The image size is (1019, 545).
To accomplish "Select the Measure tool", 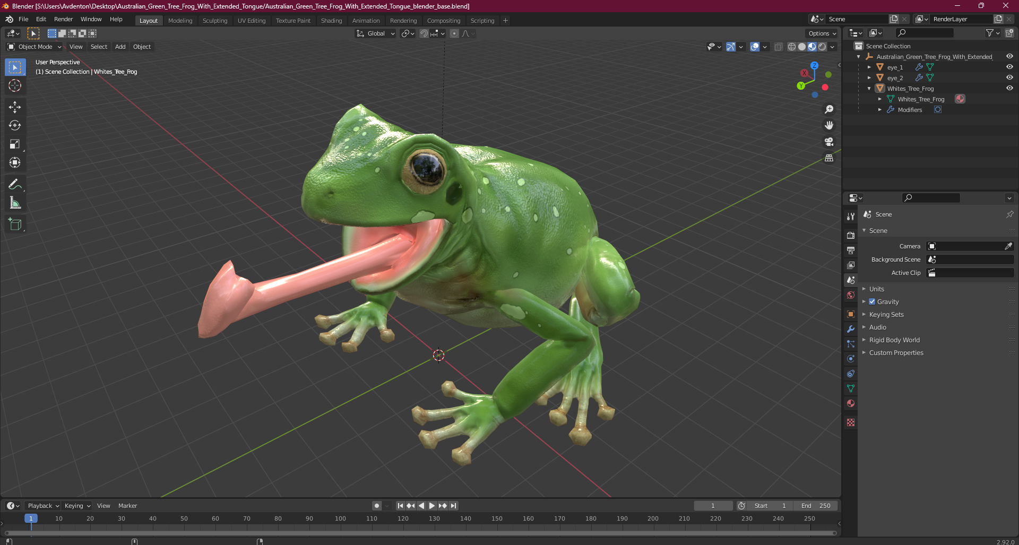I will tap(15, 203).
